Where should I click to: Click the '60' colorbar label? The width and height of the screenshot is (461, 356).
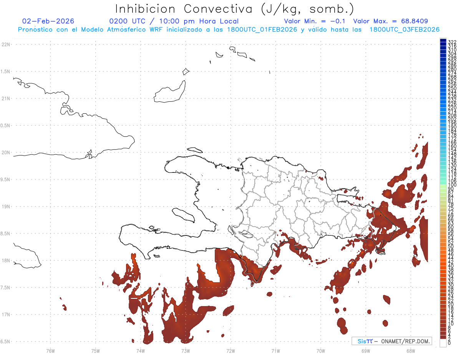point(451,227)
